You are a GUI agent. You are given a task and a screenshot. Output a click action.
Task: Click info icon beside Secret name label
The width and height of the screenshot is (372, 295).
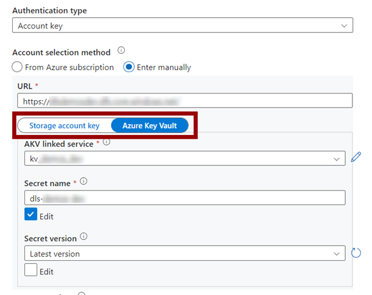84,181
